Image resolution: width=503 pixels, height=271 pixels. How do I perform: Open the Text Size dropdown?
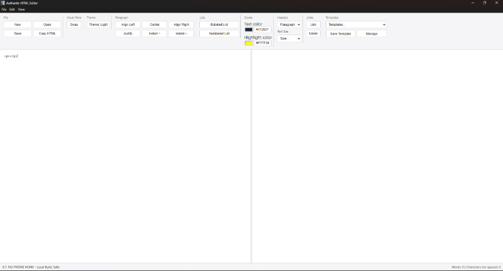point(289,38)
